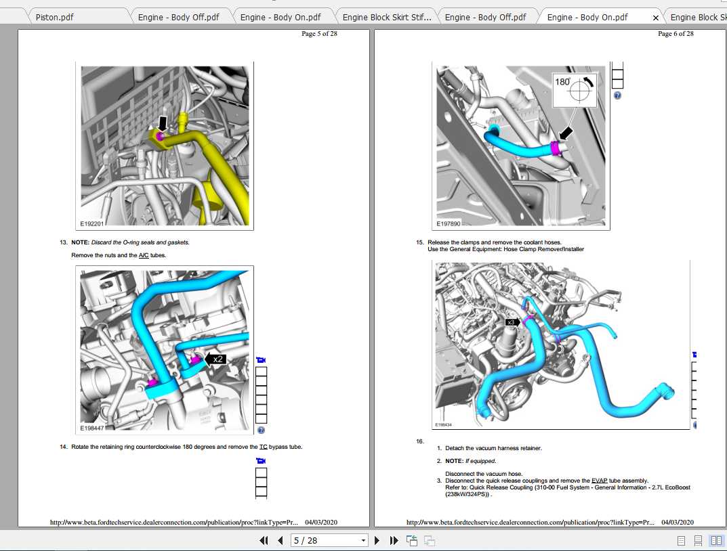This screenshot has height=551, width=727.
Task: Jump to the first page of the document
Action: pyautogui.click(x=264, y=540)
